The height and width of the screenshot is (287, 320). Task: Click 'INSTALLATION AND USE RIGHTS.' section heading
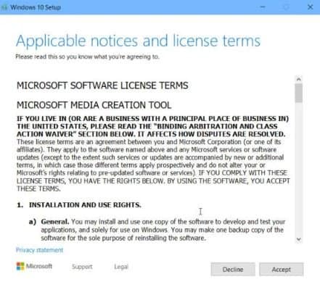click(85, 205)
